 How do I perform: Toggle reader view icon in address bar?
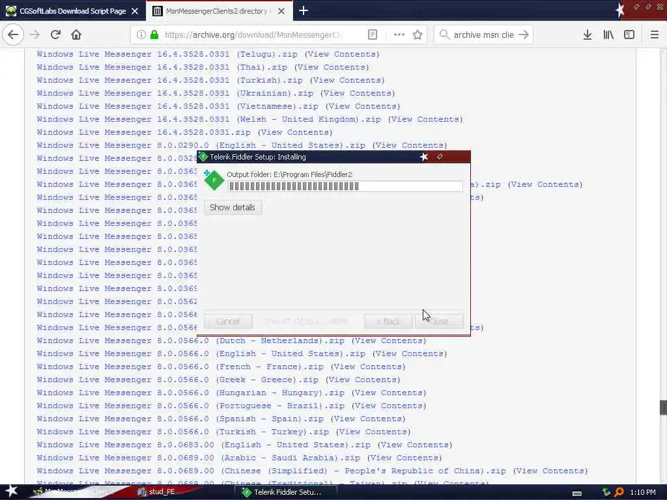pos(372,35)
